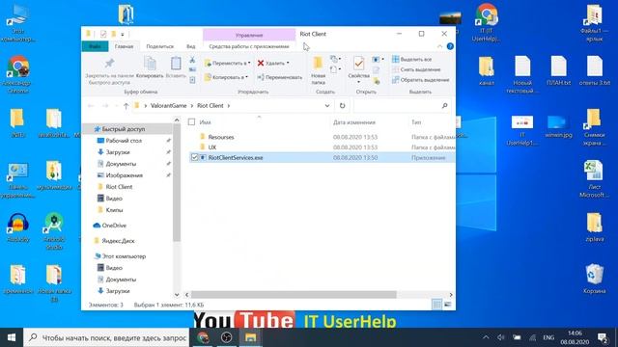Viewport: 618px width, 347px height.
Task: Toggle the select-all checkbox next to Имя
Action: [x=191, y=122]
